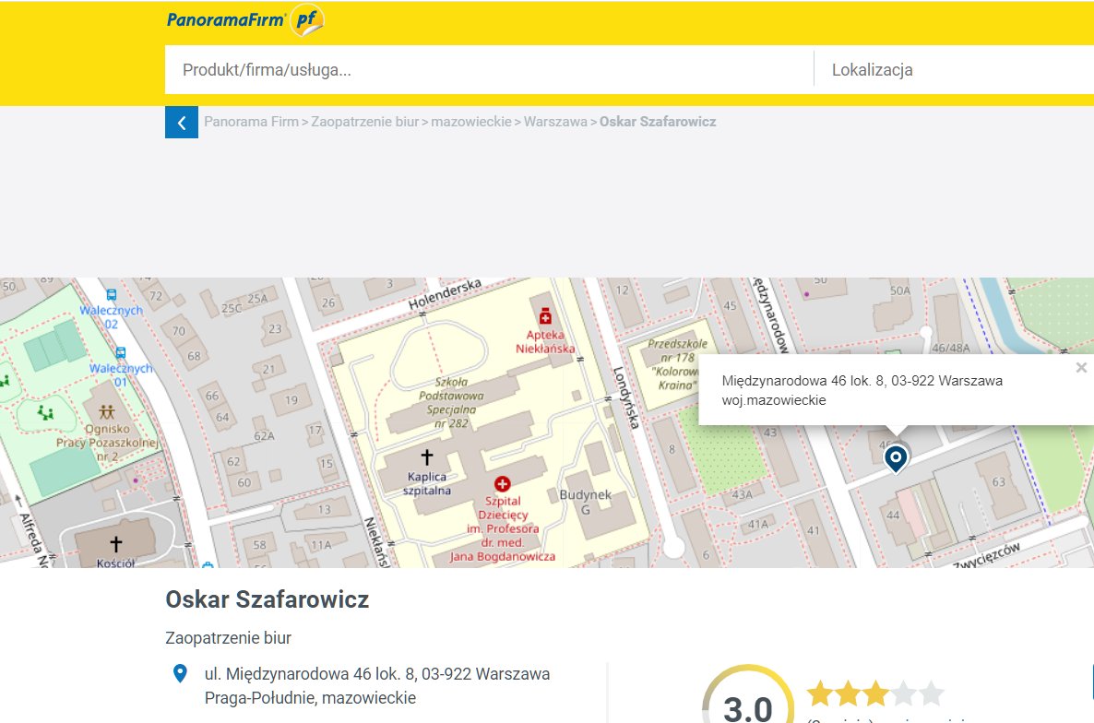Open the mazowieckie breadcrumb link

coord(471,122)
